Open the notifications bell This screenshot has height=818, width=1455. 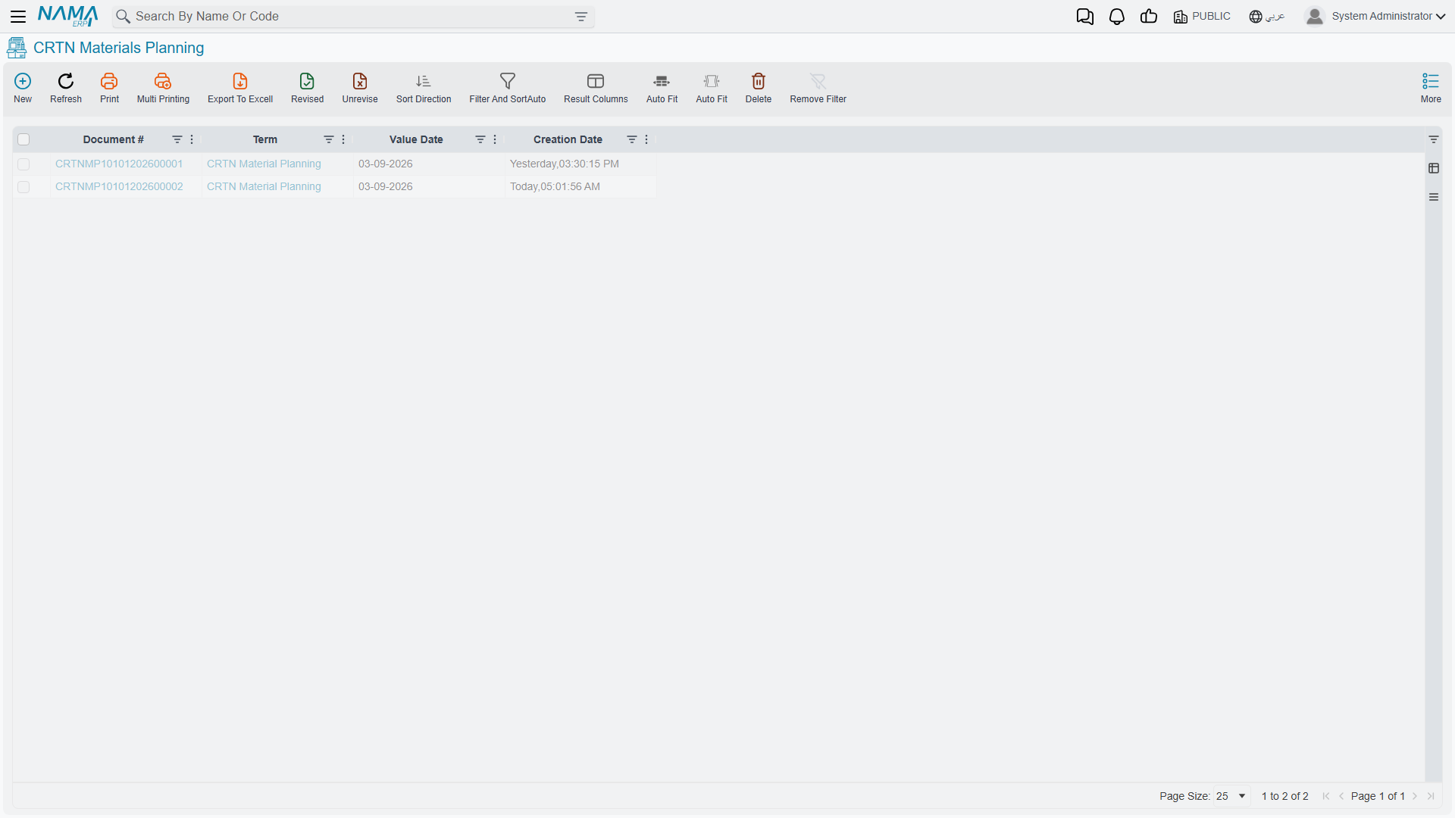point(1117,17)
